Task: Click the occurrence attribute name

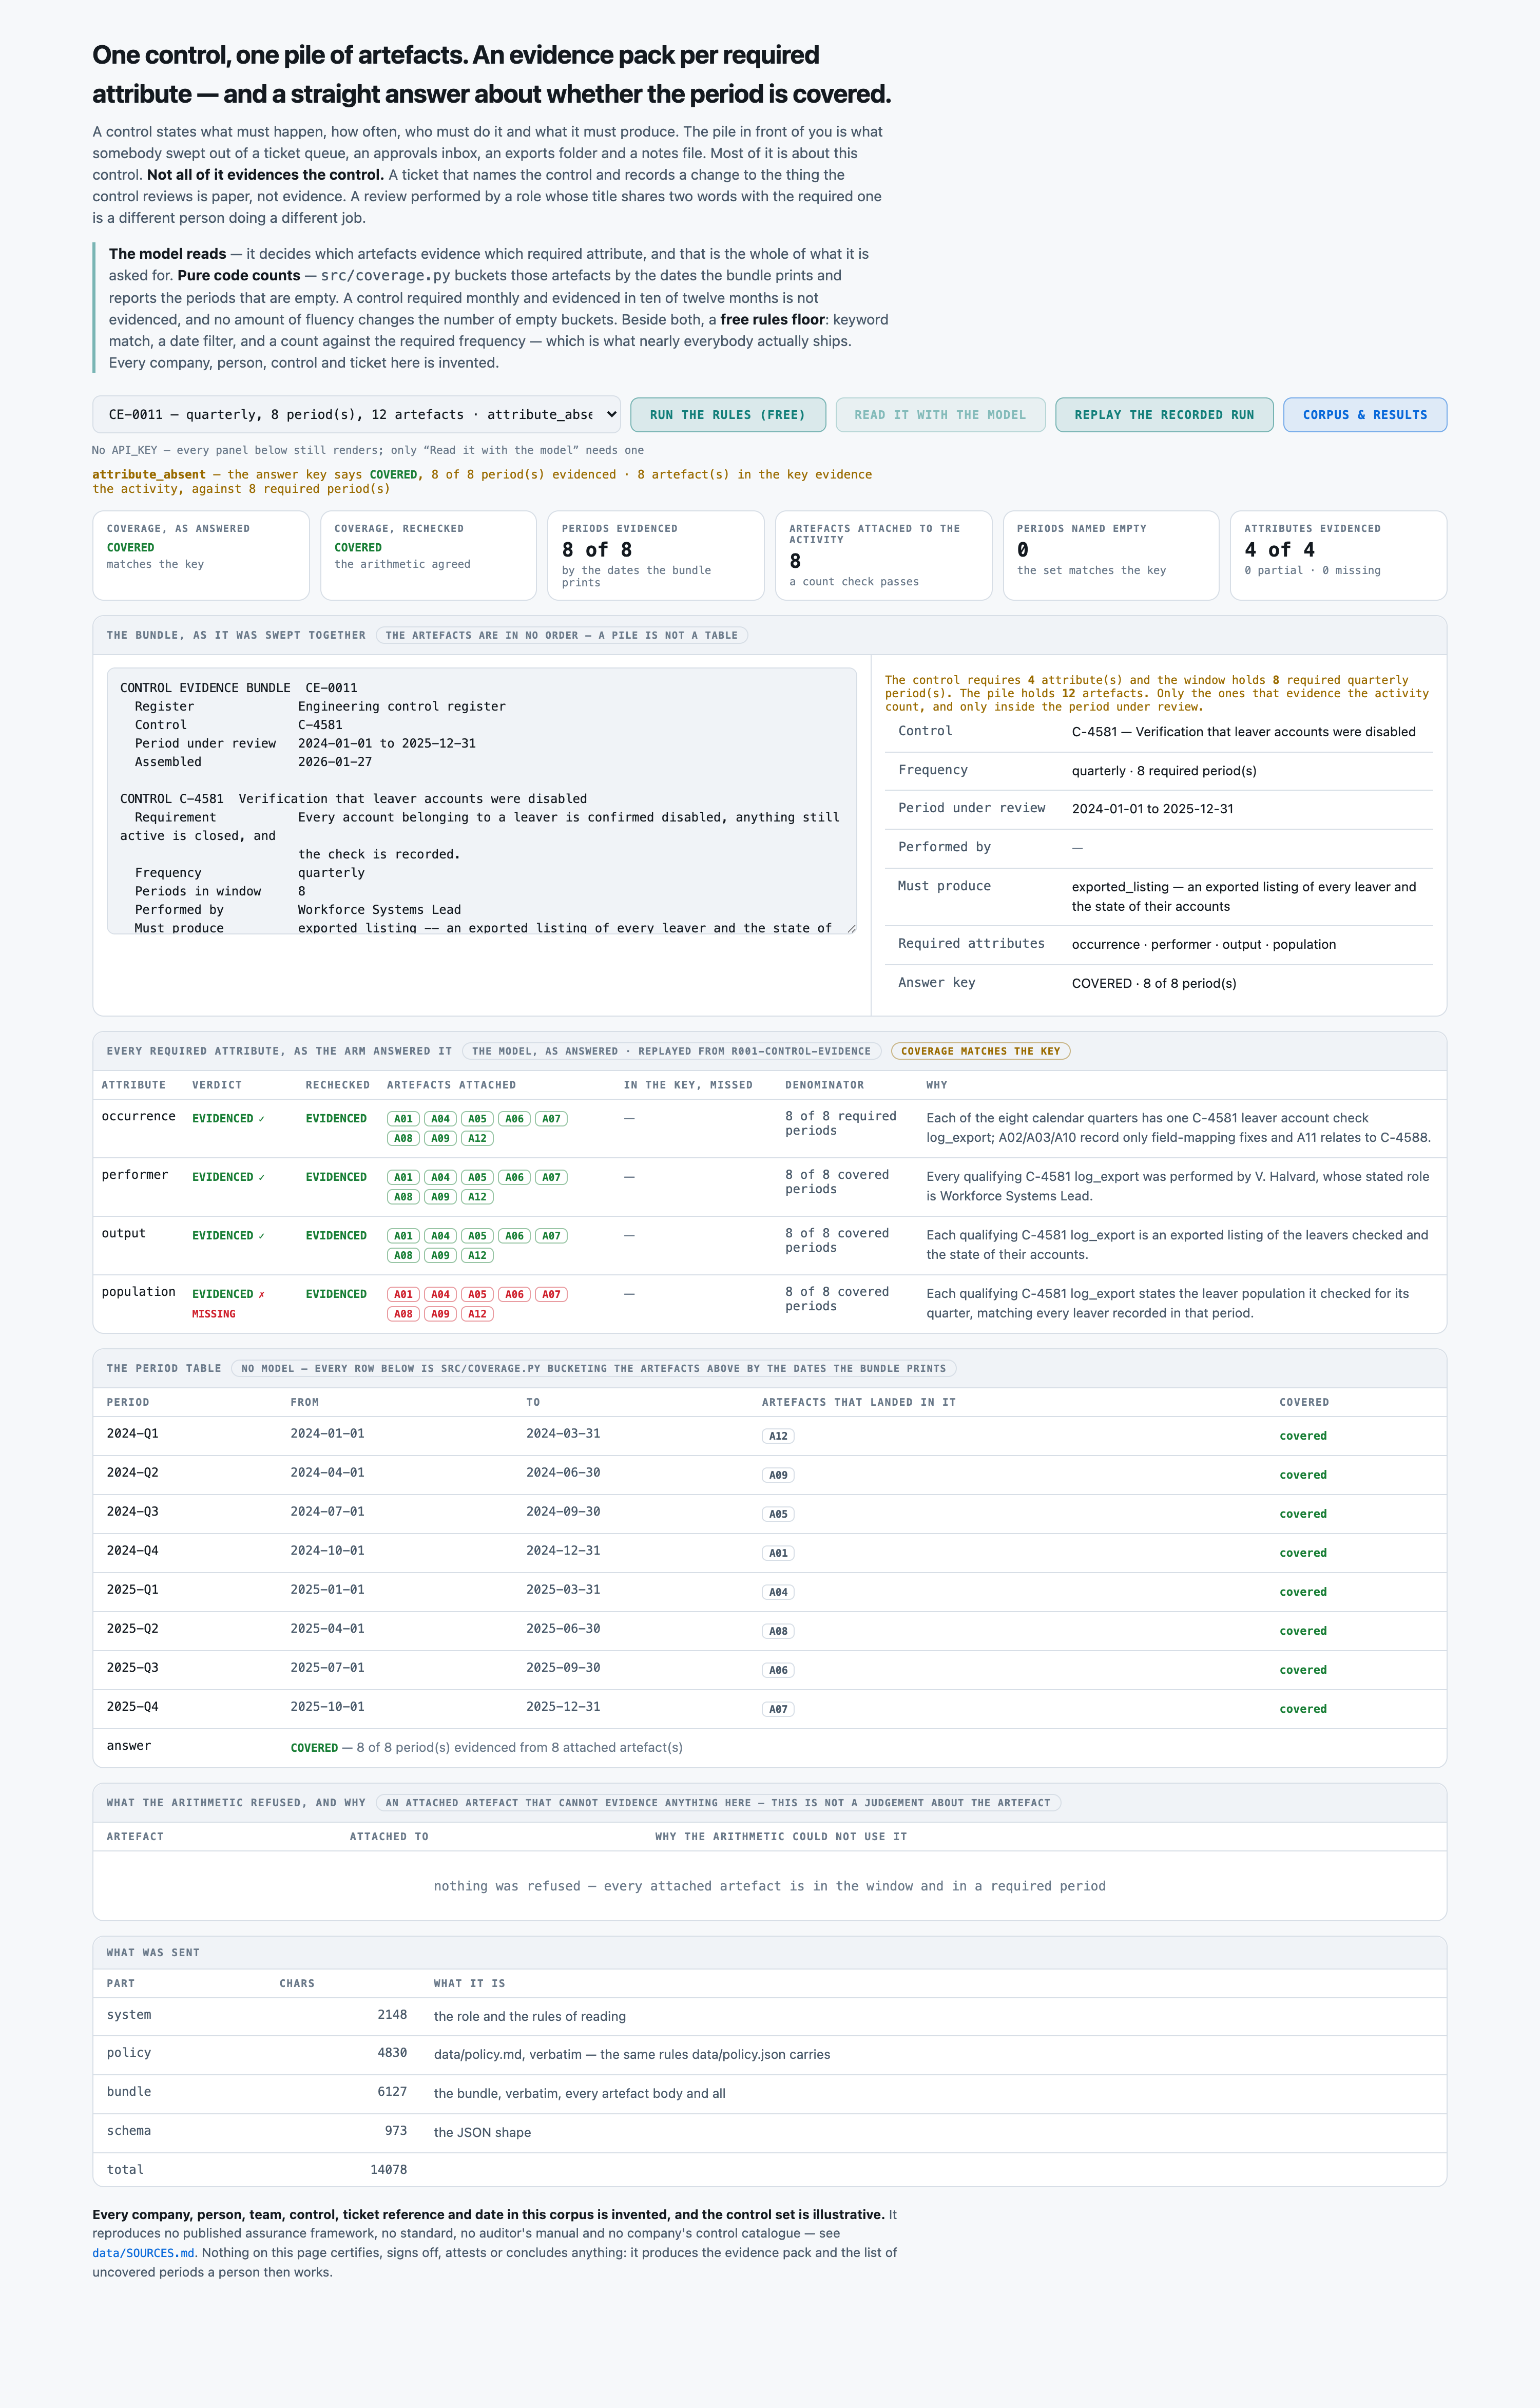Action: click(x=138, y=1117)
